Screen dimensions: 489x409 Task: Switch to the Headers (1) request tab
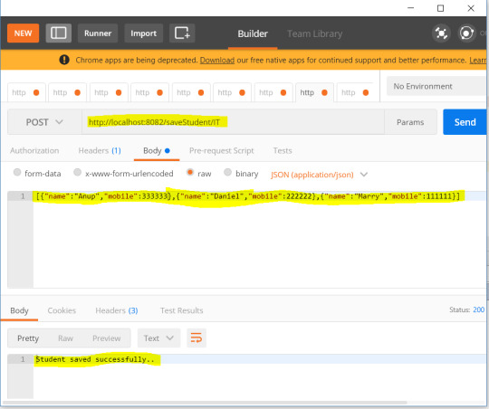click(100, 150)
